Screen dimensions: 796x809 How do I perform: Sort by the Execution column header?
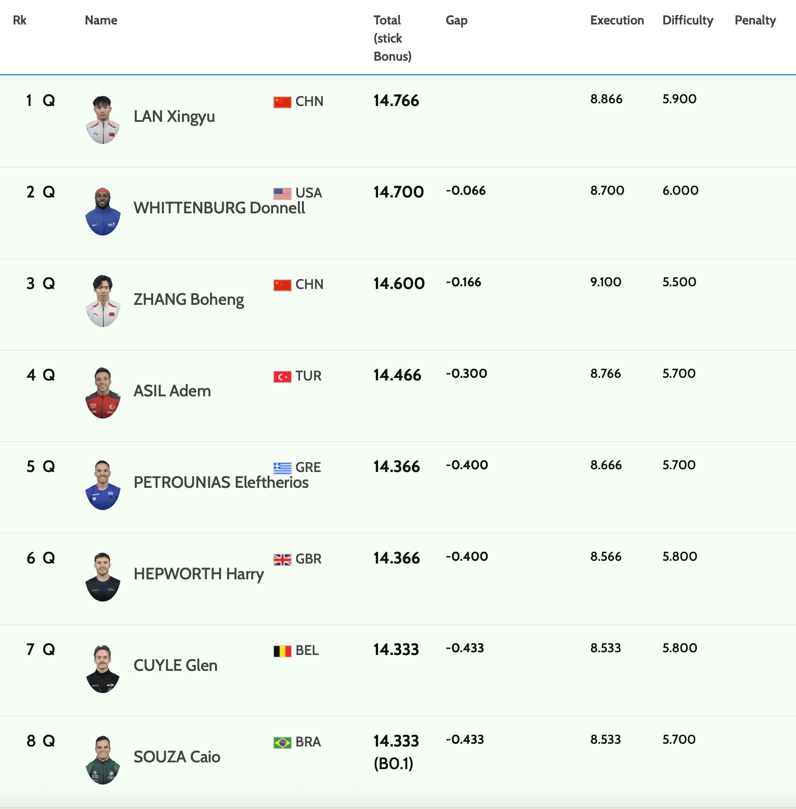tap(617, 20)
